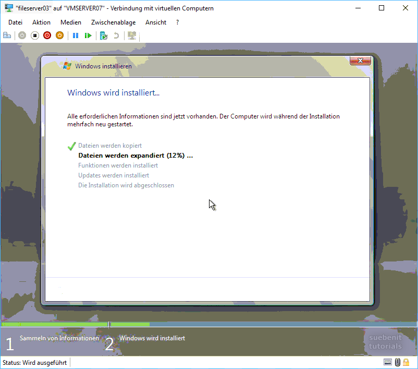Maximize the VM connection window

pyautogui.click(x=382, y=8)
